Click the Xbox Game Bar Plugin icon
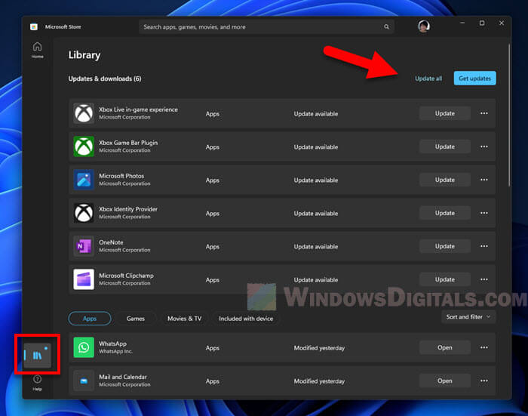Screen dimensions: 528x416 84,146
